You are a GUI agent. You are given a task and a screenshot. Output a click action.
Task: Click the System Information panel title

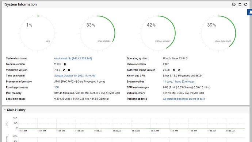(21, 4)
